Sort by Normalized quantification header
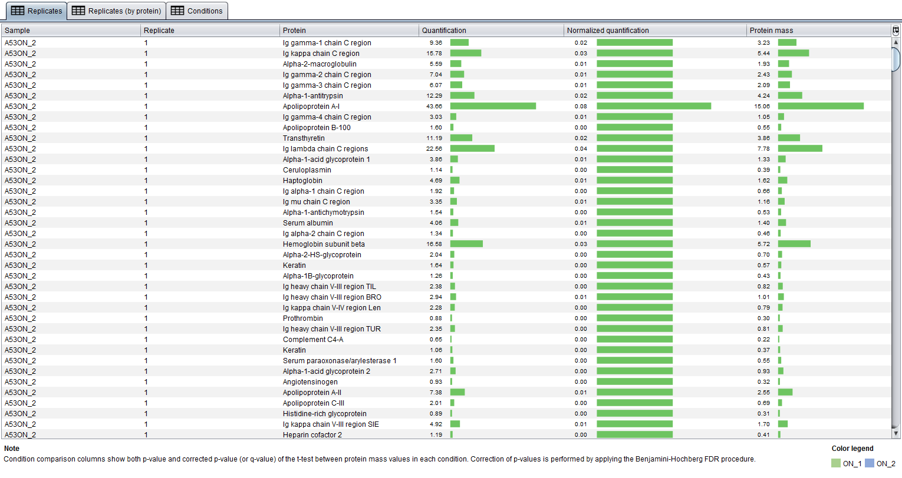Screen dimensions: 902x478 (x=654, y=31)
